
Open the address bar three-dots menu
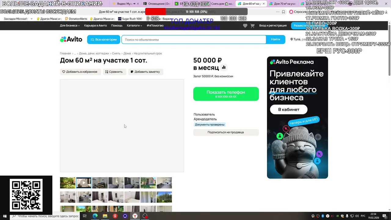(x=278, y=12)
